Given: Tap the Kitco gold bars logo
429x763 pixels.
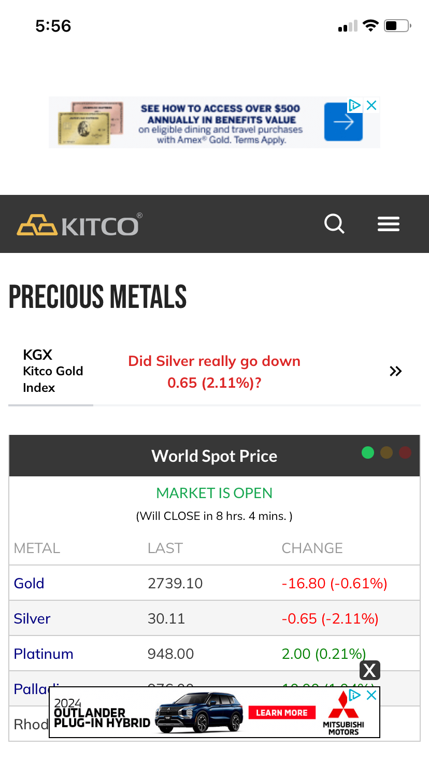Looking at the screenshot, I should (x=79, y=224).
